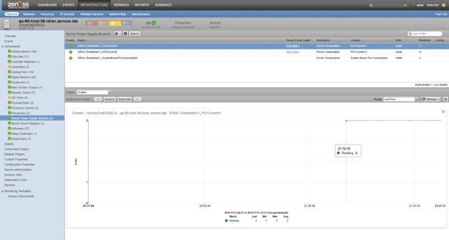This screenshot has width=449, height=240.
Task: Click the admin user icon
Action: 414,5
